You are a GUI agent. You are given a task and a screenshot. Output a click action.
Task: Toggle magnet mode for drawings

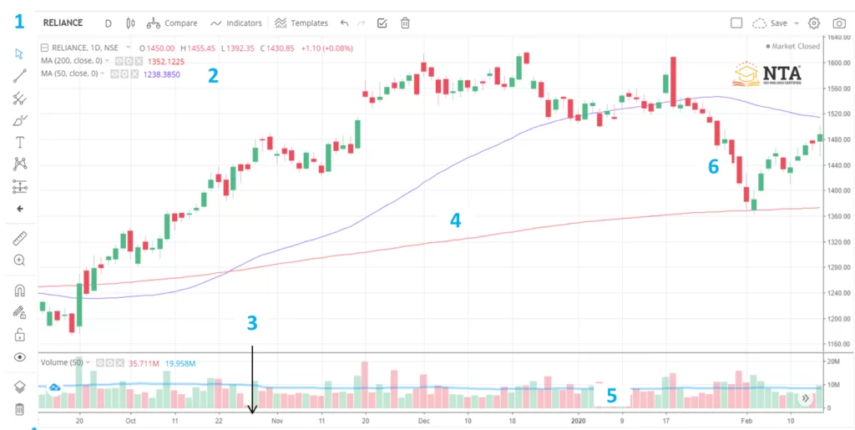[20, 291]
